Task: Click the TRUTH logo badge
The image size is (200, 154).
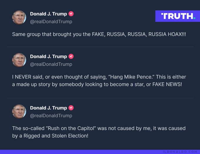Action: (x=178, y=16)
